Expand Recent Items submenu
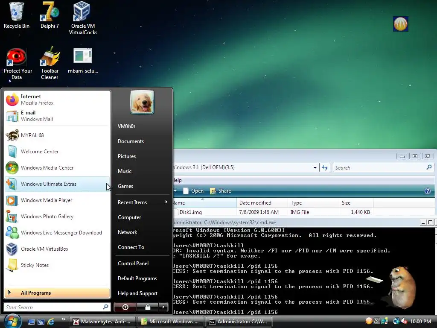Image resolution: width=437 pixels, height=328 pixels. point(143,202)
